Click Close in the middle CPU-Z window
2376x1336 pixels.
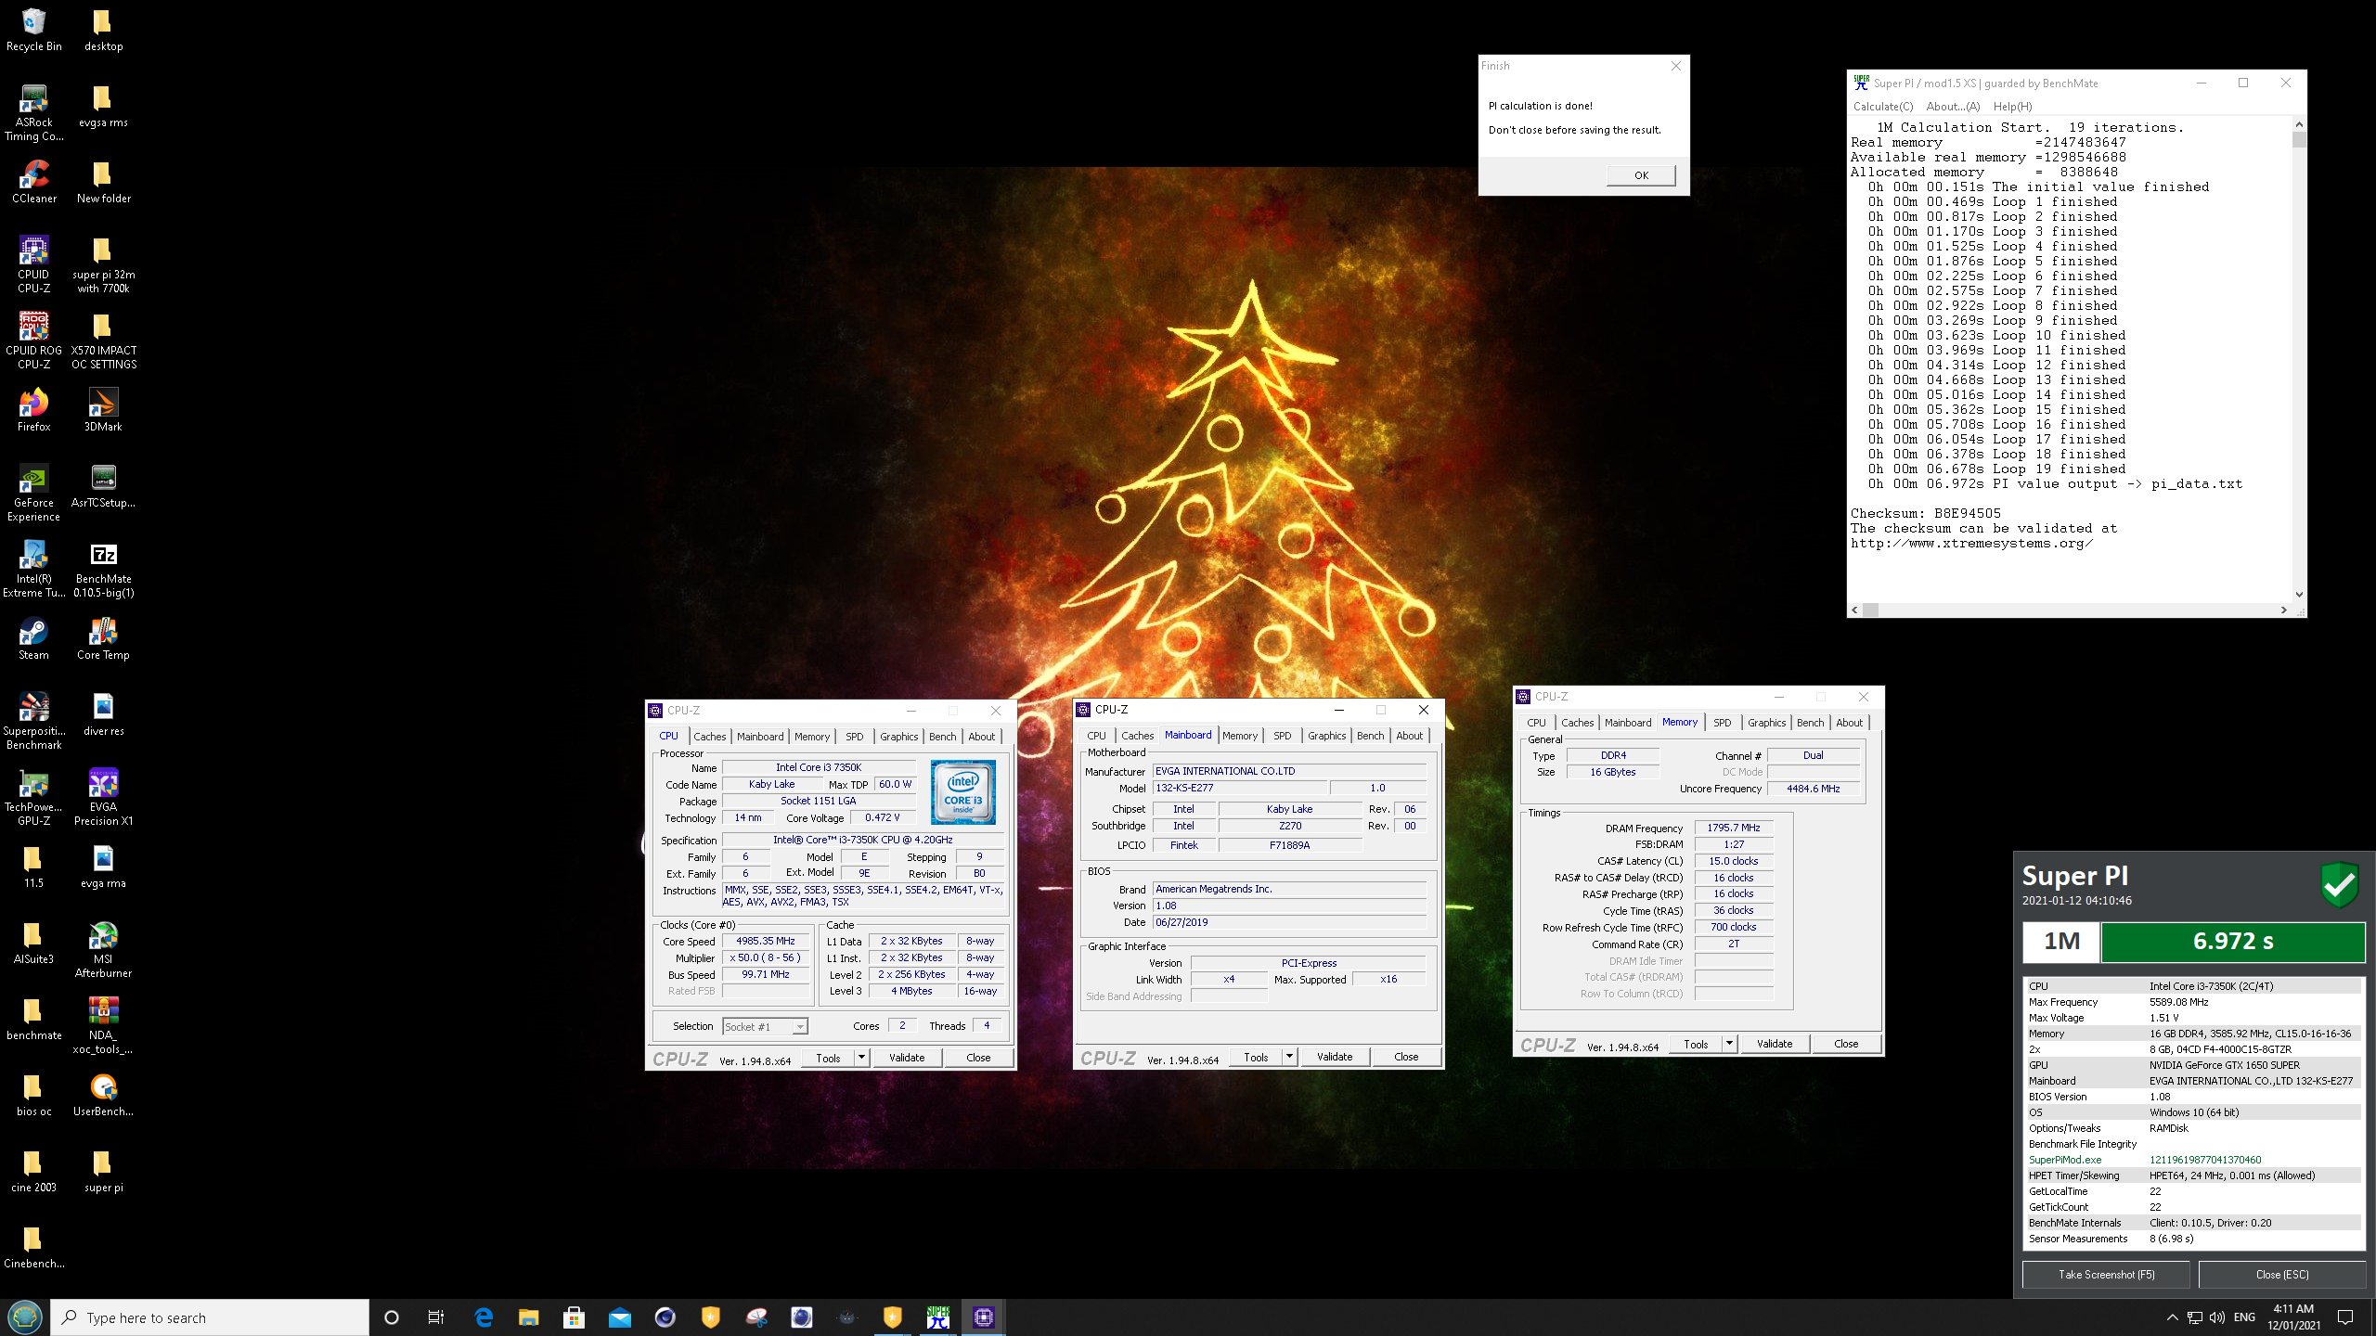click(x=1406, y=1056)
